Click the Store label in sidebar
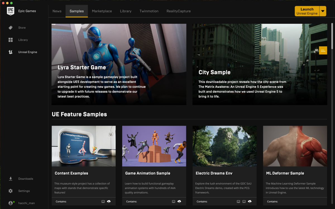This screenshot has width=335, height=209. click(x=22, y=28)
